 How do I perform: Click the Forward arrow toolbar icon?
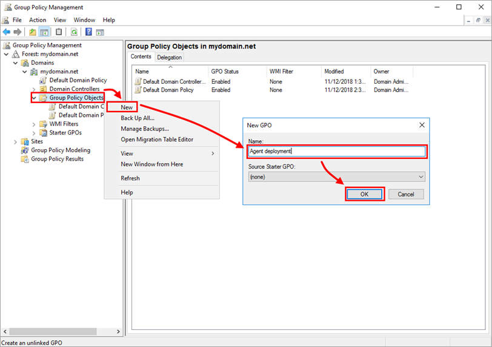18,32
